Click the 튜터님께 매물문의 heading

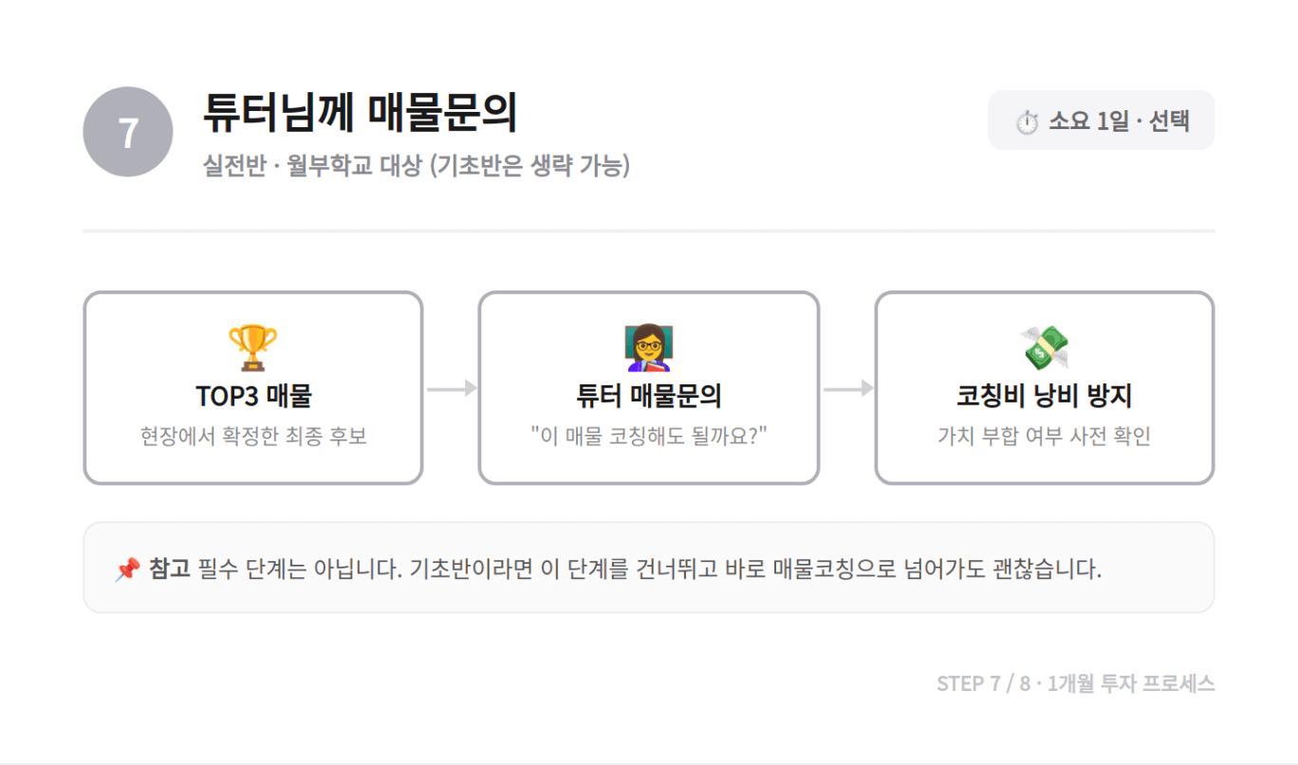coord(361,114)
